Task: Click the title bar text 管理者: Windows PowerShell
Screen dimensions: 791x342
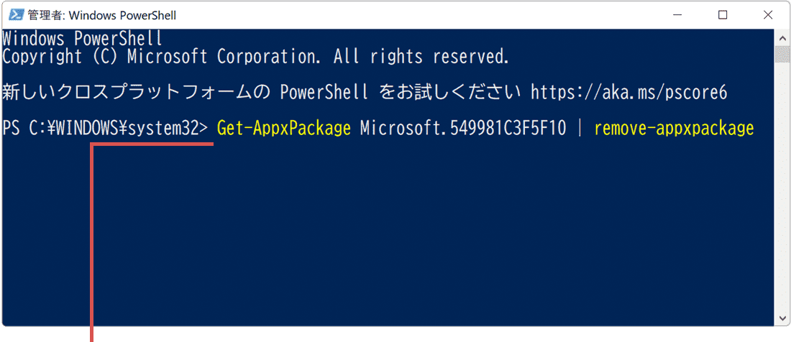Action: (x=101, y=15)
